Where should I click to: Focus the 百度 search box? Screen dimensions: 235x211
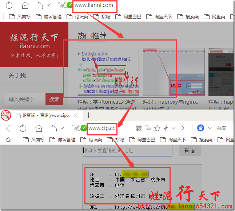click(221, 128)
